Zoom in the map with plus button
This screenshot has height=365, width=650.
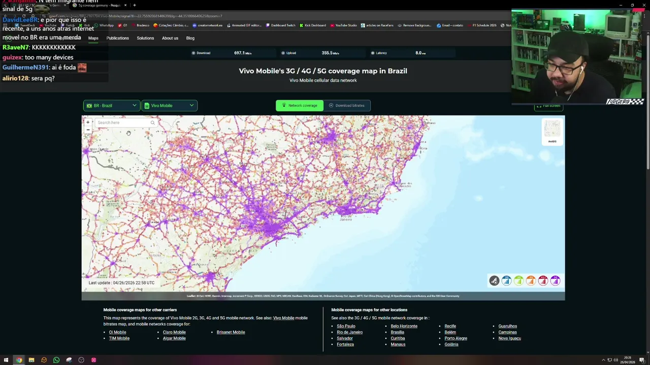pyautogui.click(x=88, y=122)
